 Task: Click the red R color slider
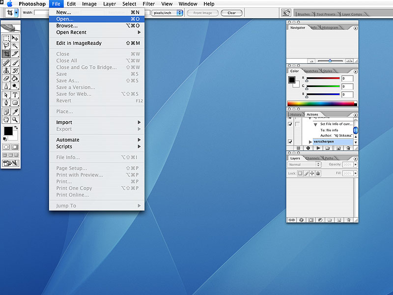tap(323, 78)
